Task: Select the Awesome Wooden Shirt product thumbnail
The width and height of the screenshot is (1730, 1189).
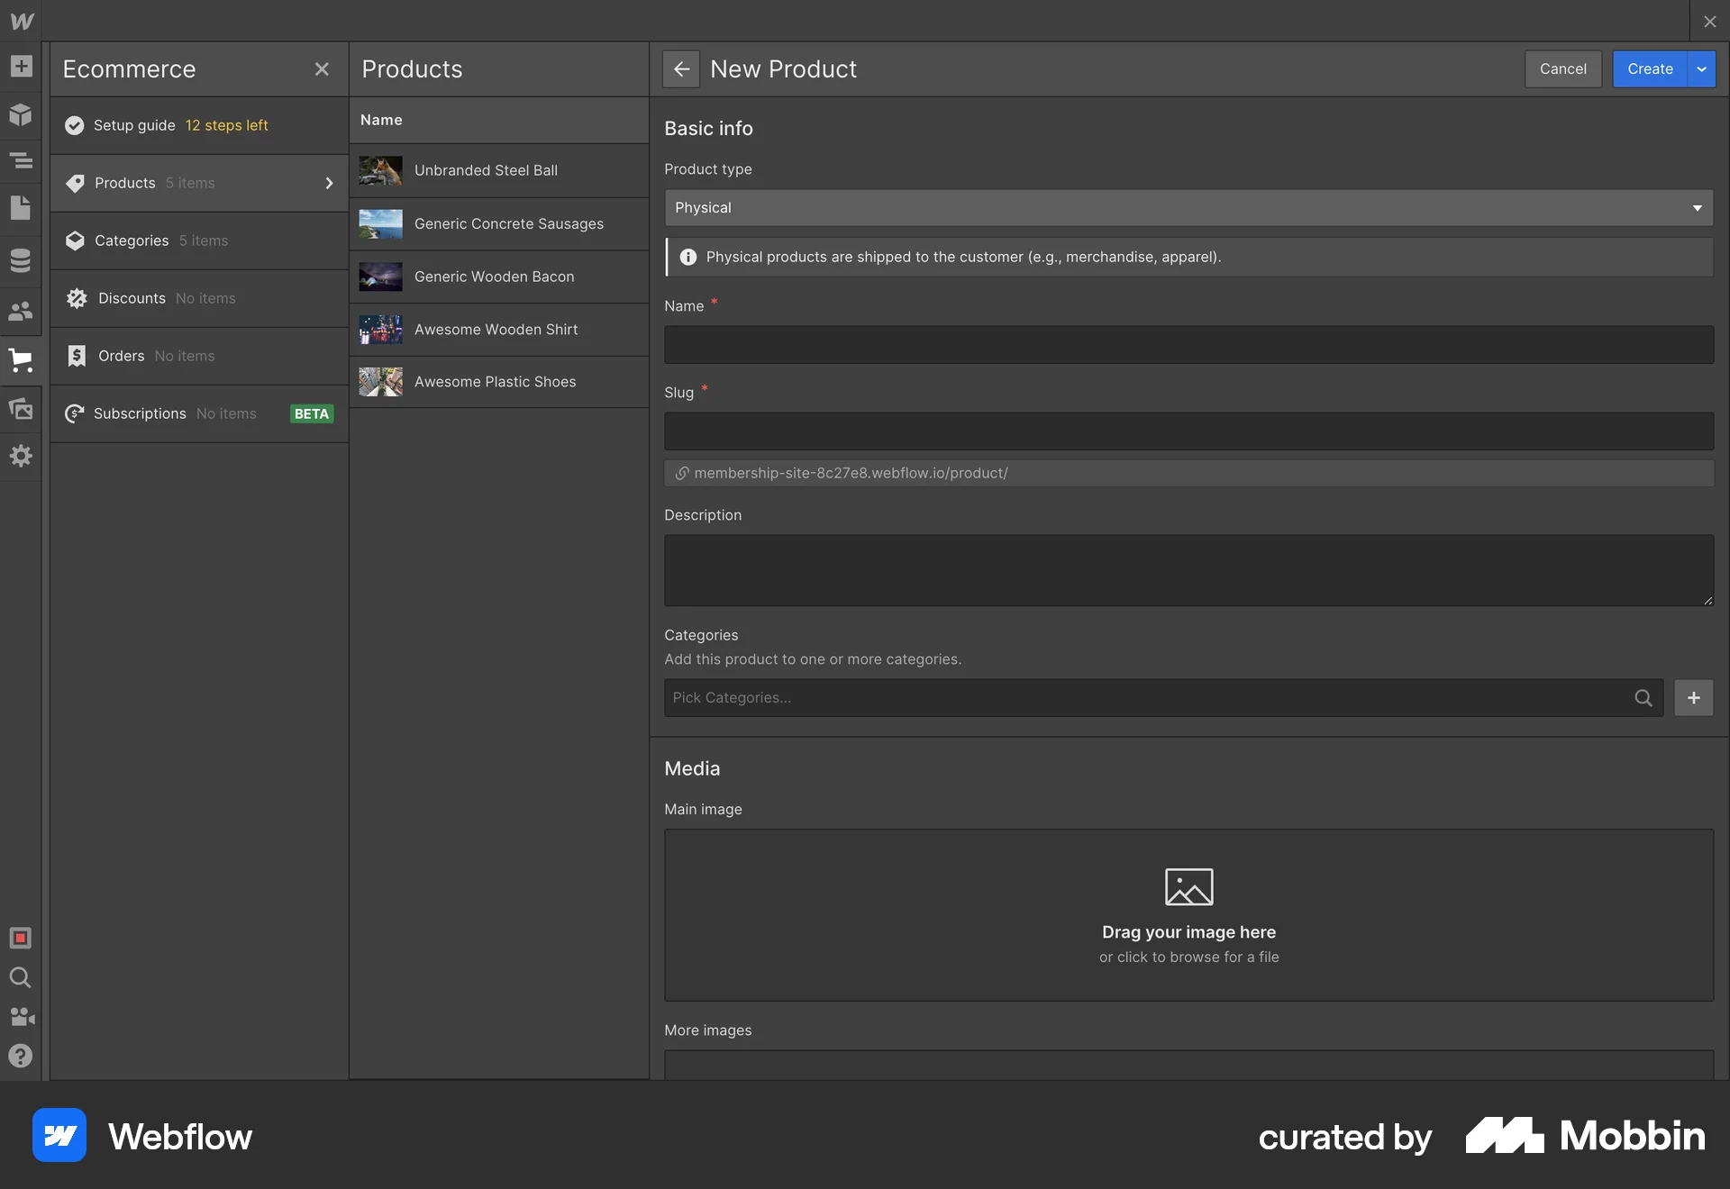Action: [x=379, y=329]
